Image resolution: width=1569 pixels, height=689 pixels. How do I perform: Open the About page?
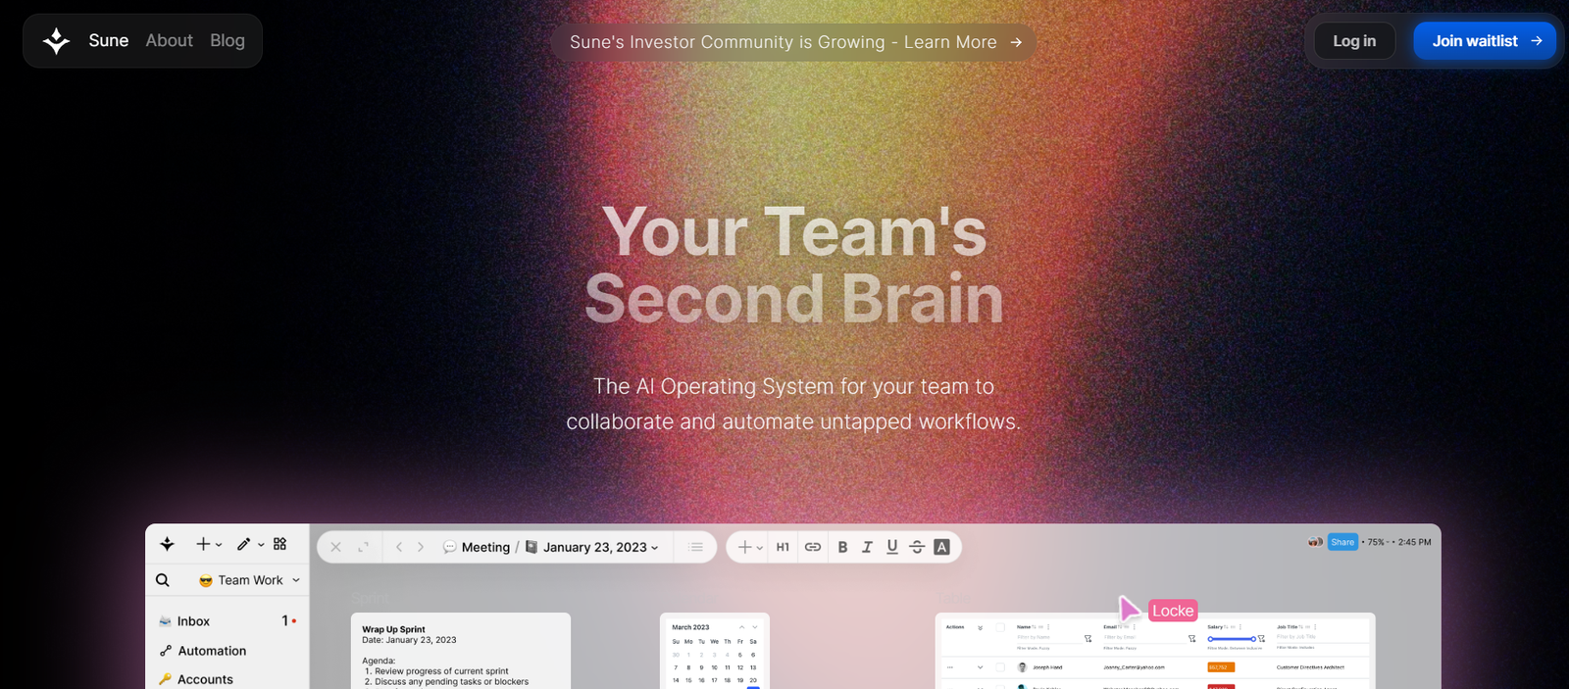point(170,40)
